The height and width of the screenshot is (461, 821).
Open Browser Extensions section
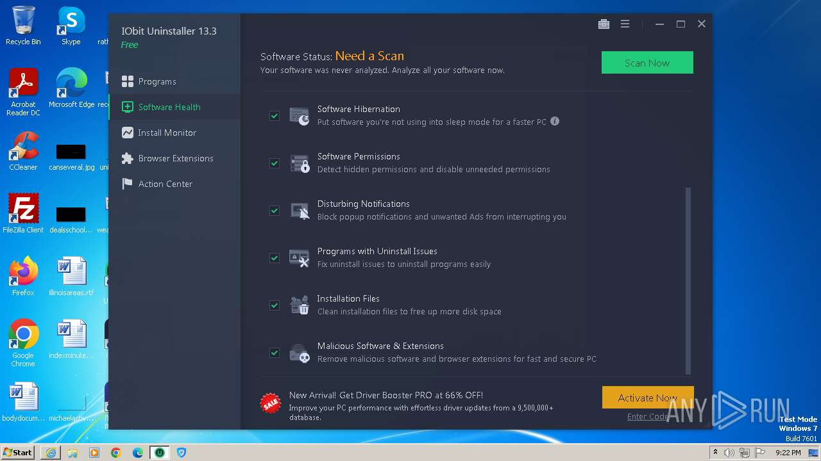(x=174, y=158)
